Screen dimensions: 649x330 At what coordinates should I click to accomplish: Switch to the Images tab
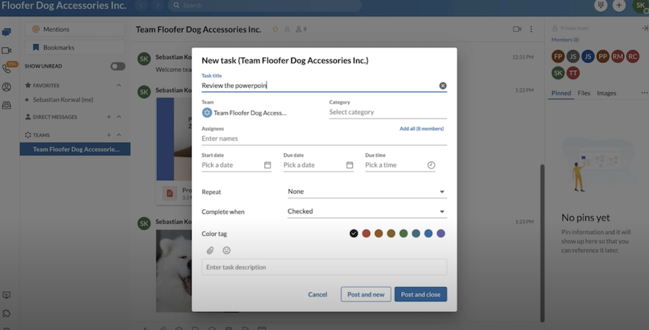point(606,93)
